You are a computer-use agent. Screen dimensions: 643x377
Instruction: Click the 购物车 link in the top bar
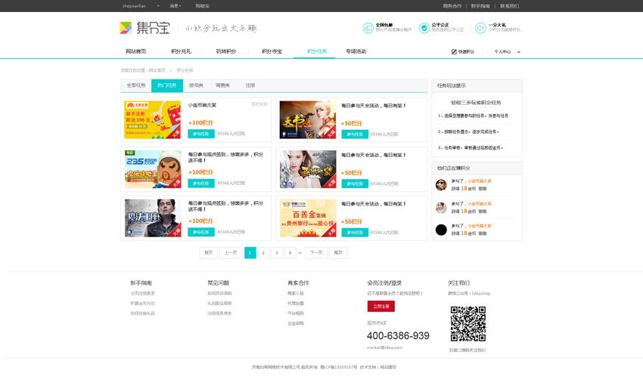pos(202,6)
